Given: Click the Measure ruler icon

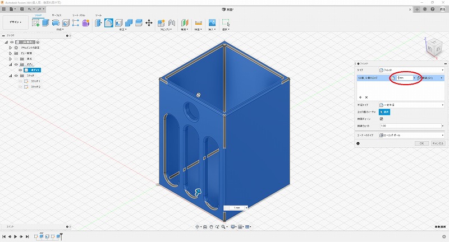Looking at the screenshot, I should pyautogui.click(x=198, y=23).
